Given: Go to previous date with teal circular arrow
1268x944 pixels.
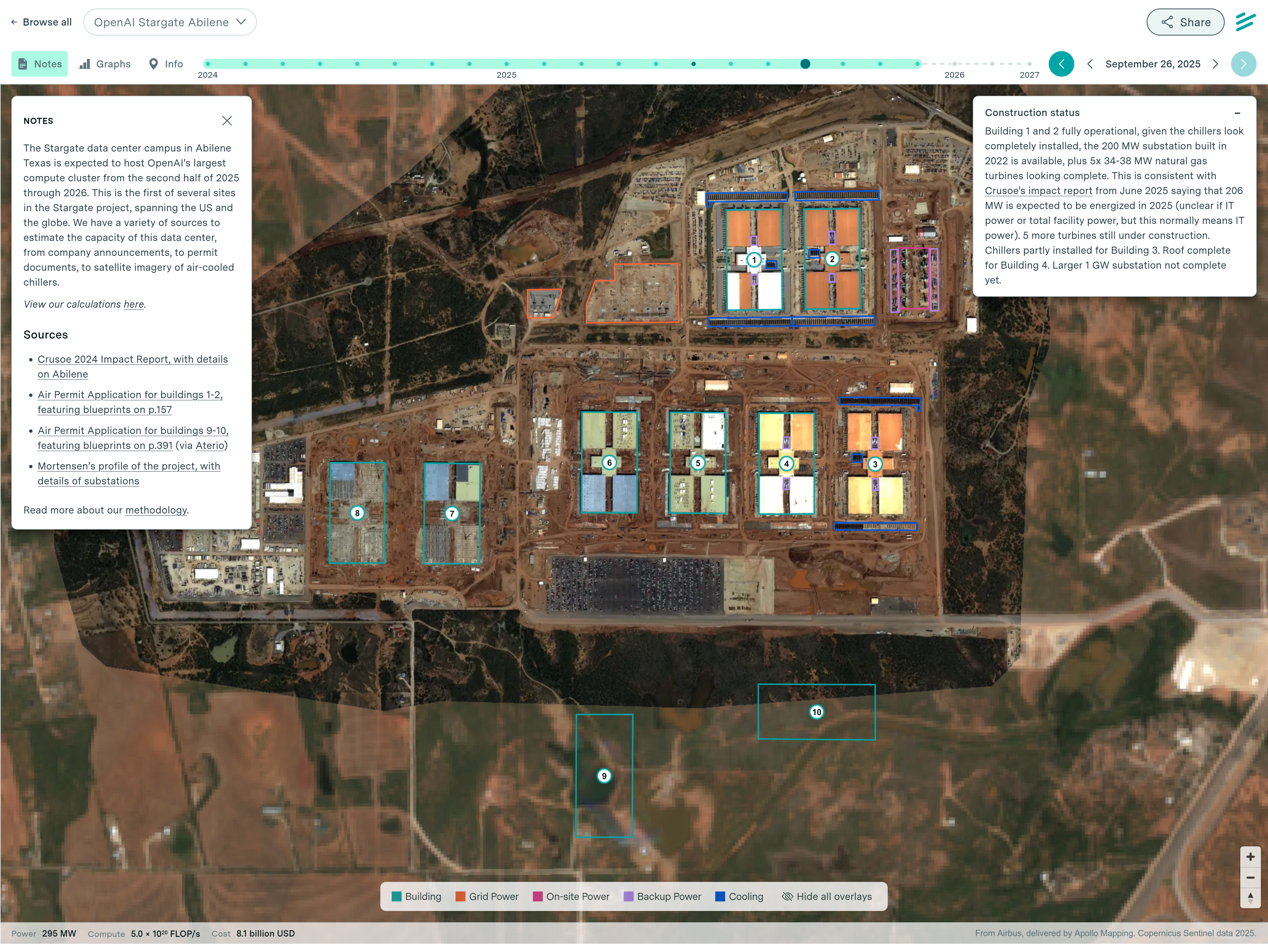Looking at the screenshot, I should click(x=1061, y=64).
